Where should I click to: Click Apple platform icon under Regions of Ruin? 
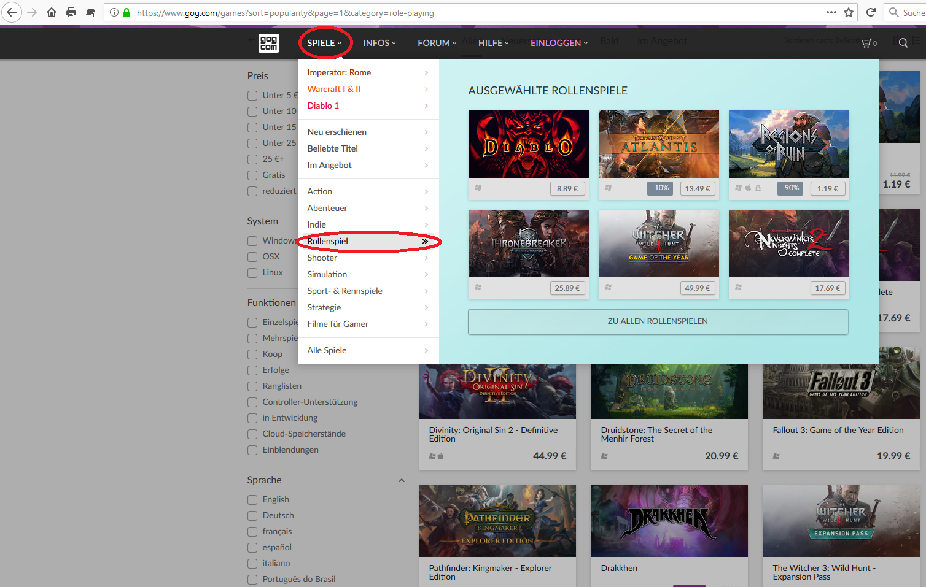(x=748, y=188)
